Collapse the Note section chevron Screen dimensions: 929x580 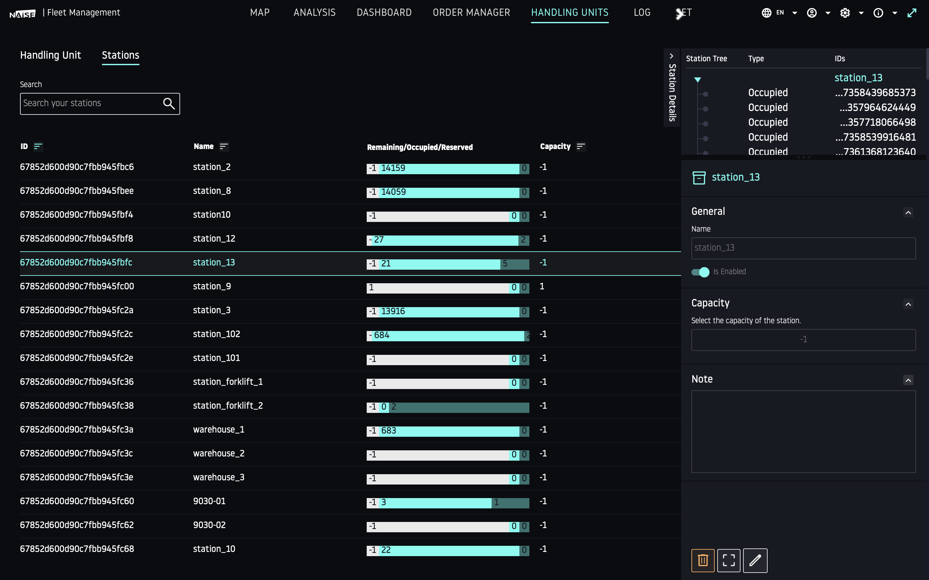(x=908, y=380)
